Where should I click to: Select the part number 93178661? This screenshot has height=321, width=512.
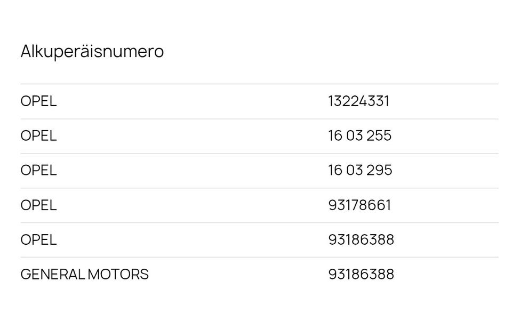(x=359, y=205)
